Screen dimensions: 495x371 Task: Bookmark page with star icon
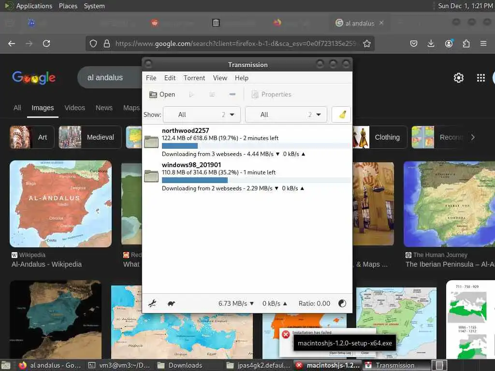pyautogui.click(x=366, y=43)
